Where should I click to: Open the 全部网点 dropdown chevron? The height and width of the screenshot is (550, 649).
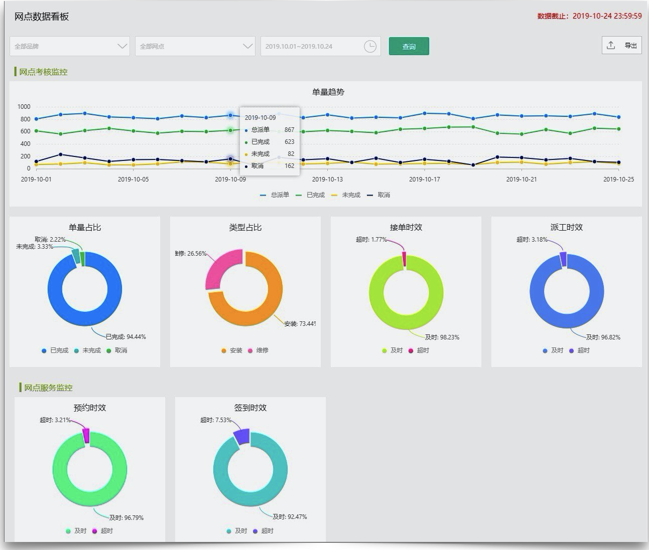[x=247, y=46]
